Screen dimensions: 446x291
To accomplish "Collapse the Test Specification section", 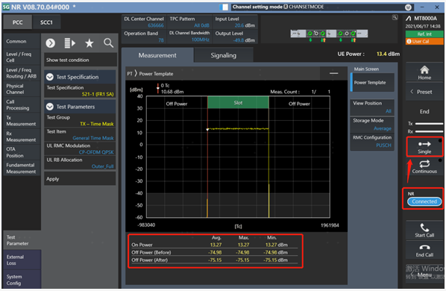I will (50, 77).
